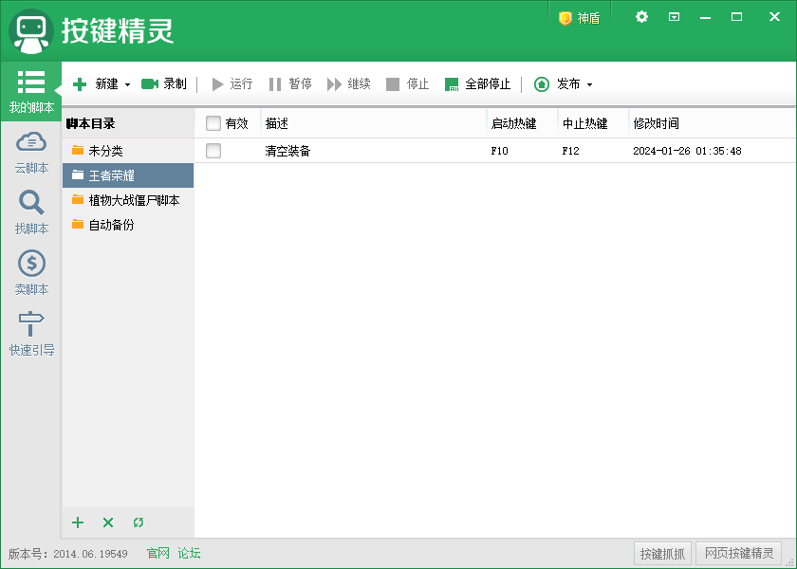Open 快速引导 quick guide panel
Image resolution: width=797 pixels, height=569 pixels.
point(30,332)
